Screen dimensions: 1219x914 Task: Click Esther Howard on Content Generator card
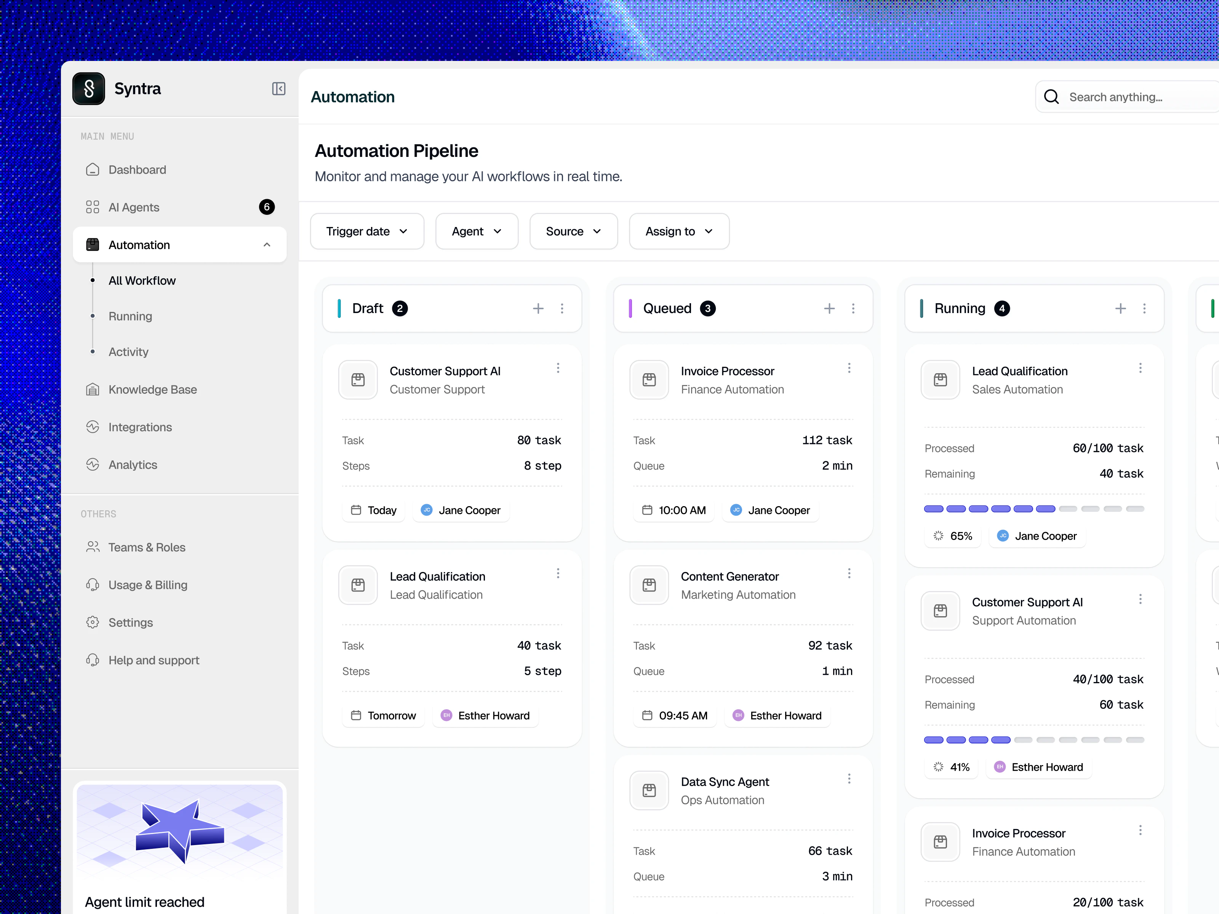click(x=777, y=716)
